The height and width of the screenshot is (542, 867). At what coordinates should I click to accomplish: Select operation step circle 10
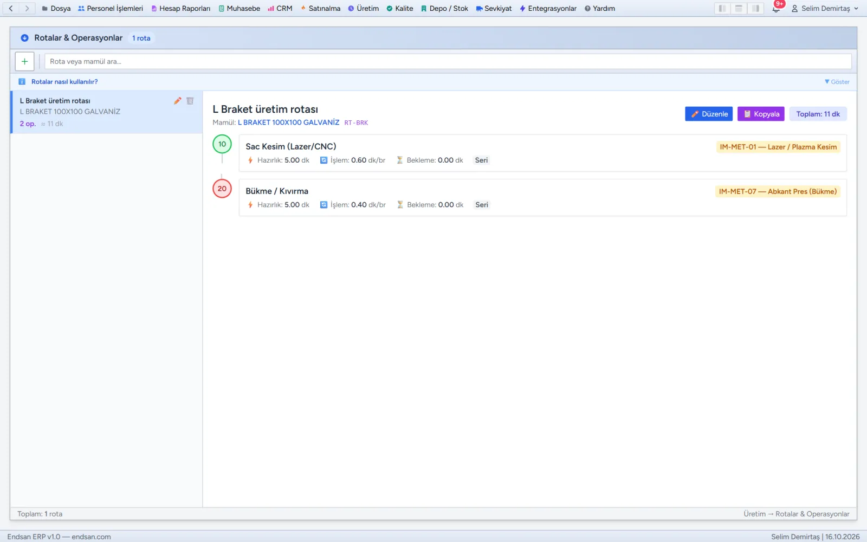coord(222,144)
